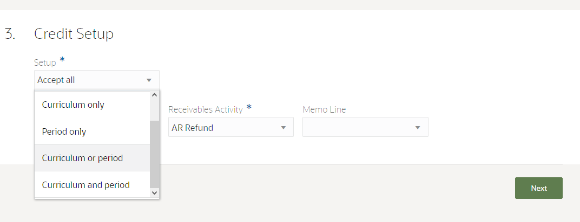Click the Receivables Activity dropdown arrow
The image size is (580, 222).
point(283,128)
